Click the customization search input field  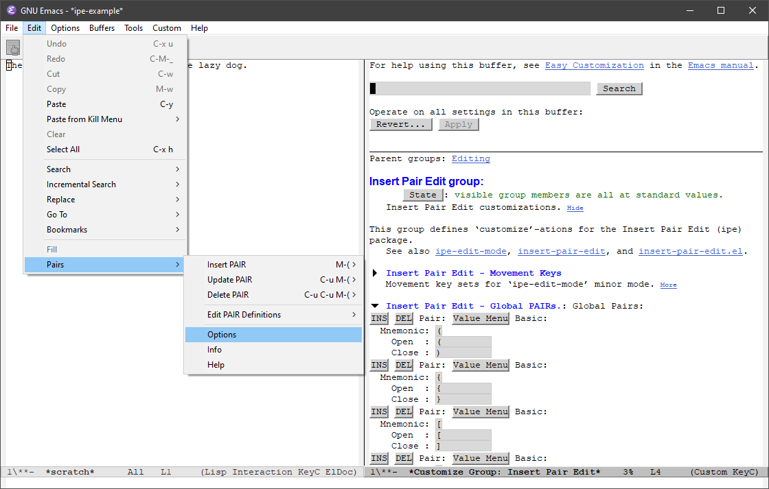(x=480, y=88)
